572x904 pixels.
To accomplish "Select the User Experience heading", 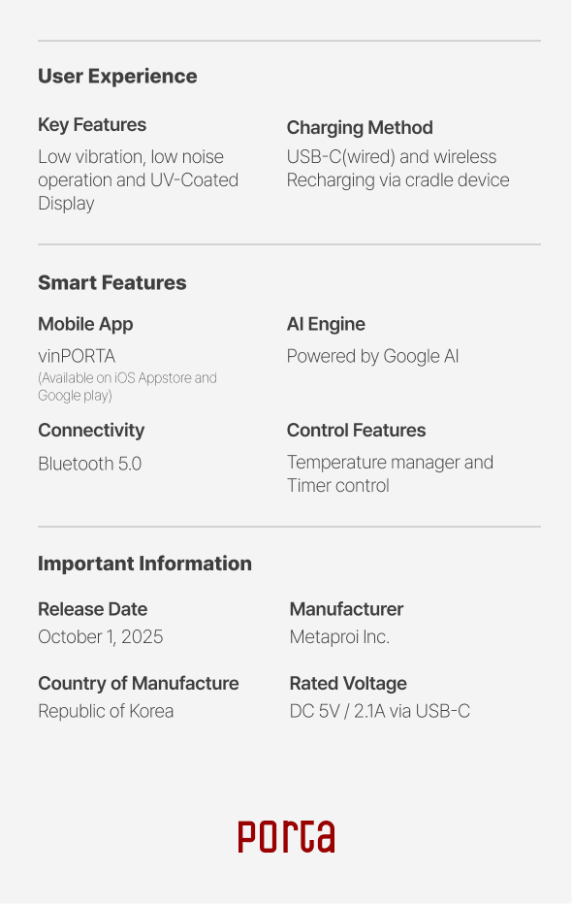I will tap(117, 76).
